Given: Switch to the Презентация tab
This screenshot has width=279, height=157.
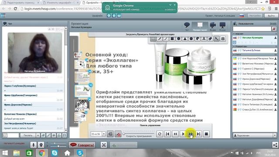Looking at the screenshot, I should point(200,27).
